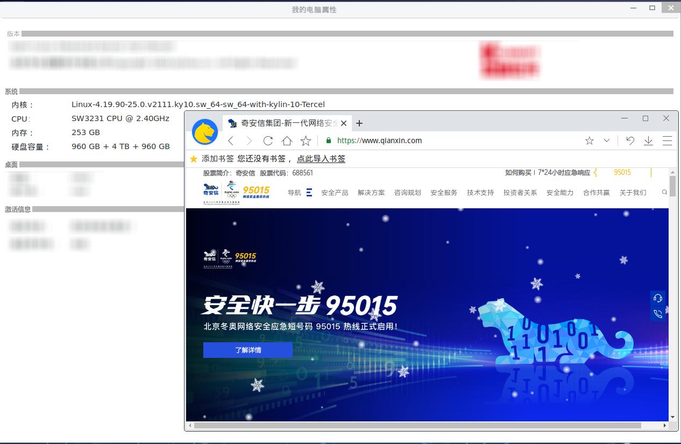This screenshot has height=444, width=681.
Task: Open the 技术支持 menu item
Action: [x=480, y=193]
